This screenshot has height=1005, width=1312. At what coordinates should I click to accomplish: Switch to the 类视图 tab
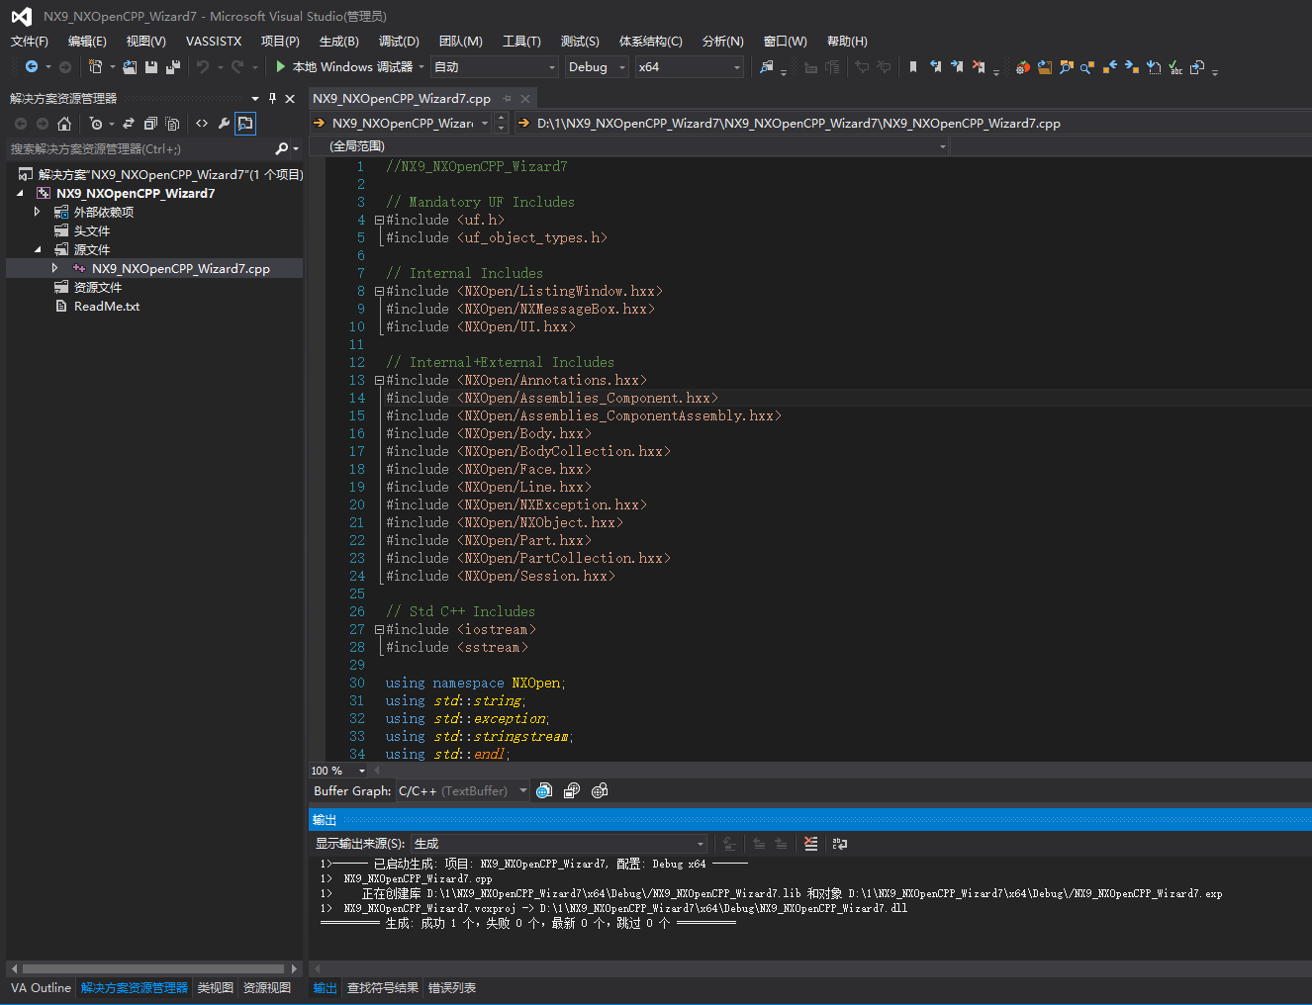pos(216,987)
